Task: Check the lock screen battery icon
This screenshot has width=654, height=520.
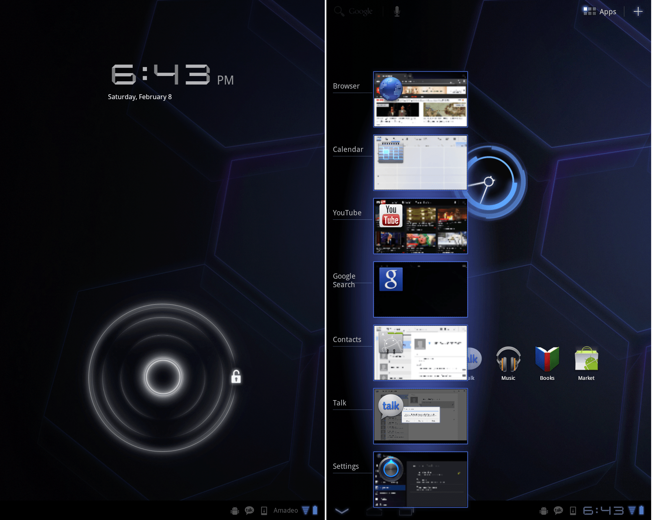Action: pyautogui.click(x=315, y=510)
